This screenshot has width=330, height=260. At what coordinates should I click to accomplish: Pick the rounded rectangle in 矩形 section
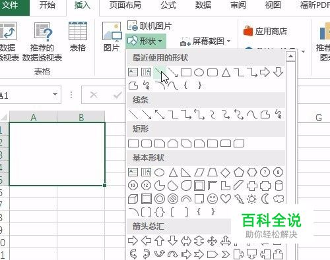tap(147, 143)
